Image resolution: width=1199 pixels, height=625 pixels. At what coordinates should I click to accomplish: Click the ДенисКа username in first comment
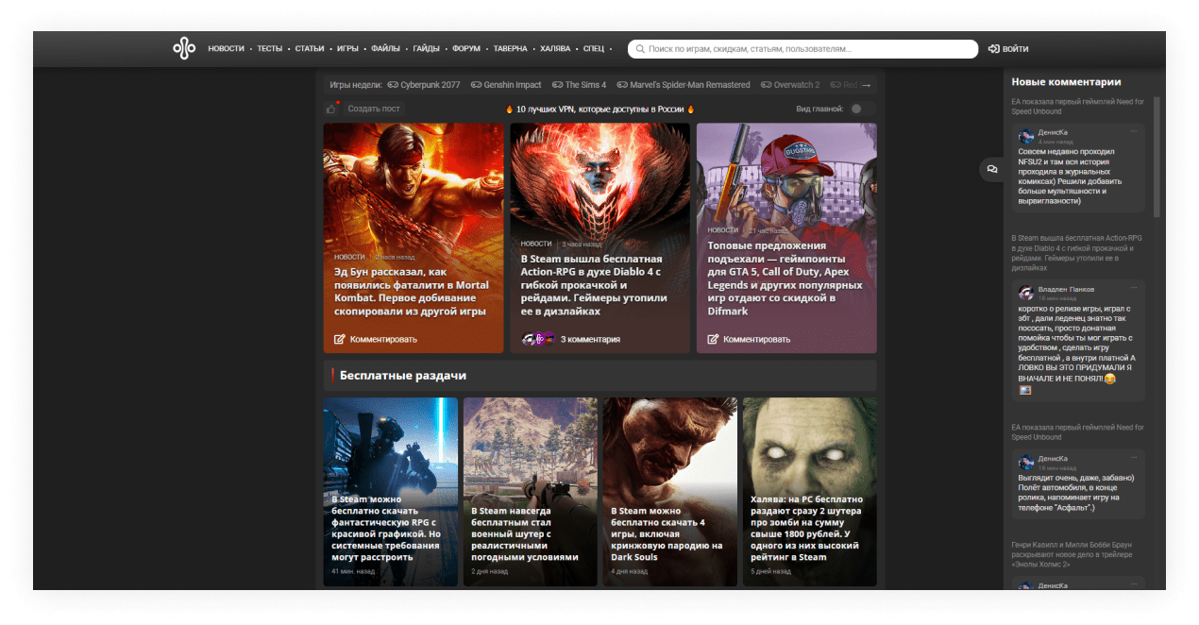[x=1053, y=132]
